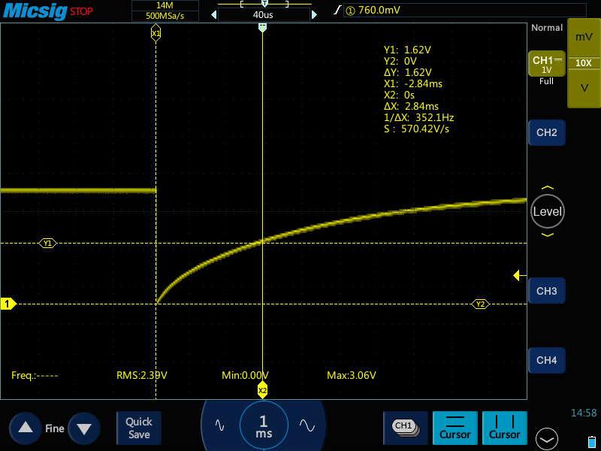Tap the red STOP run status
Image resolution: width=601 pixels, height=451 pixels.
tap(81, 11)
